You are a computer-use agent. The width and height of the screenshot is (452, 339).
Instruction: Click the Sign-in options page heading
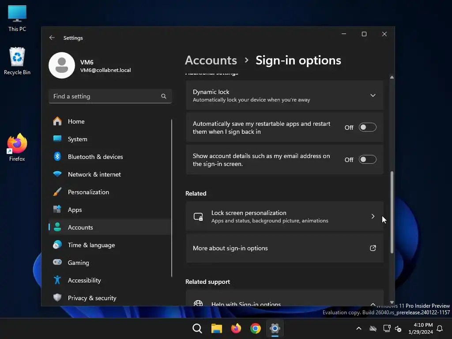click(x=298, y=60)
